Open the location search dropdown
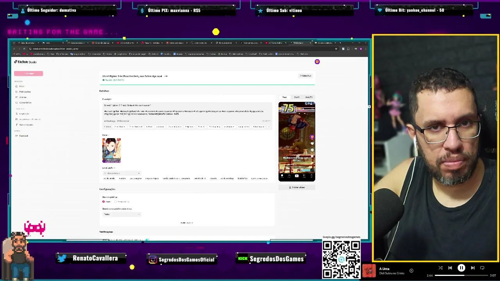The width and height of the screenshot is (500, 281). [121, 173]
